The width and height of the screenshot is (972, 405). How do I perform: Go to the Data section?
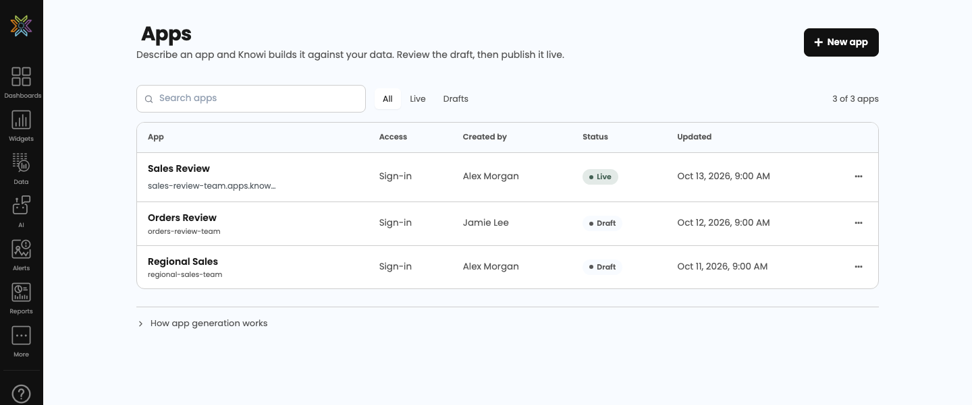tap(22, 168)
